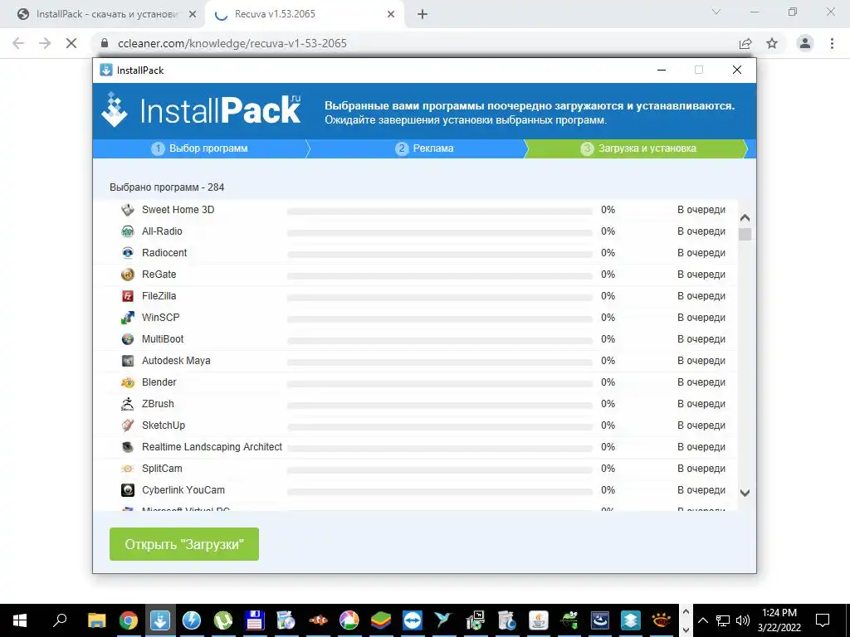Viewport: 850px width, 637px height.
Task: Open BlueStacks from the taskbar
Action: pos(381,620)
